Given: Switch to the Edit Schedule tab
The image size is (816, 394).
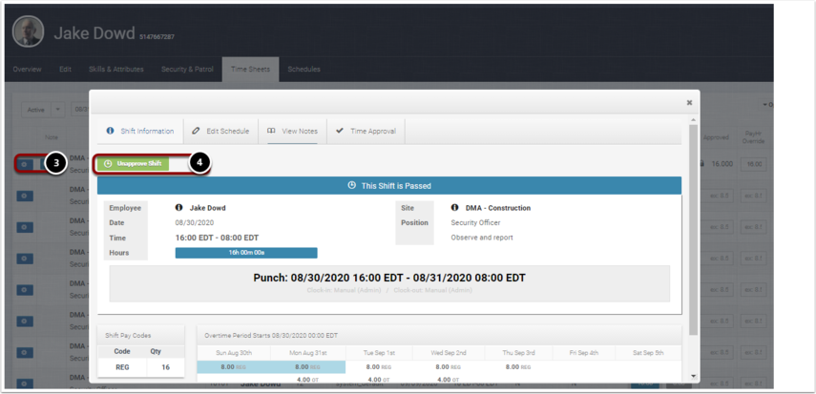Looking at the screenshot, I should pos(220,131).
